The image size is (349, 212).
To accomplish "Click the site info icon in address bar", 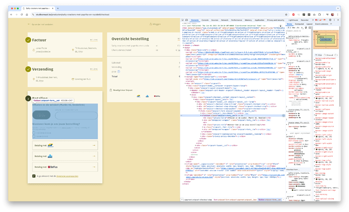I will pyautogui.click(x=33, y=15).
